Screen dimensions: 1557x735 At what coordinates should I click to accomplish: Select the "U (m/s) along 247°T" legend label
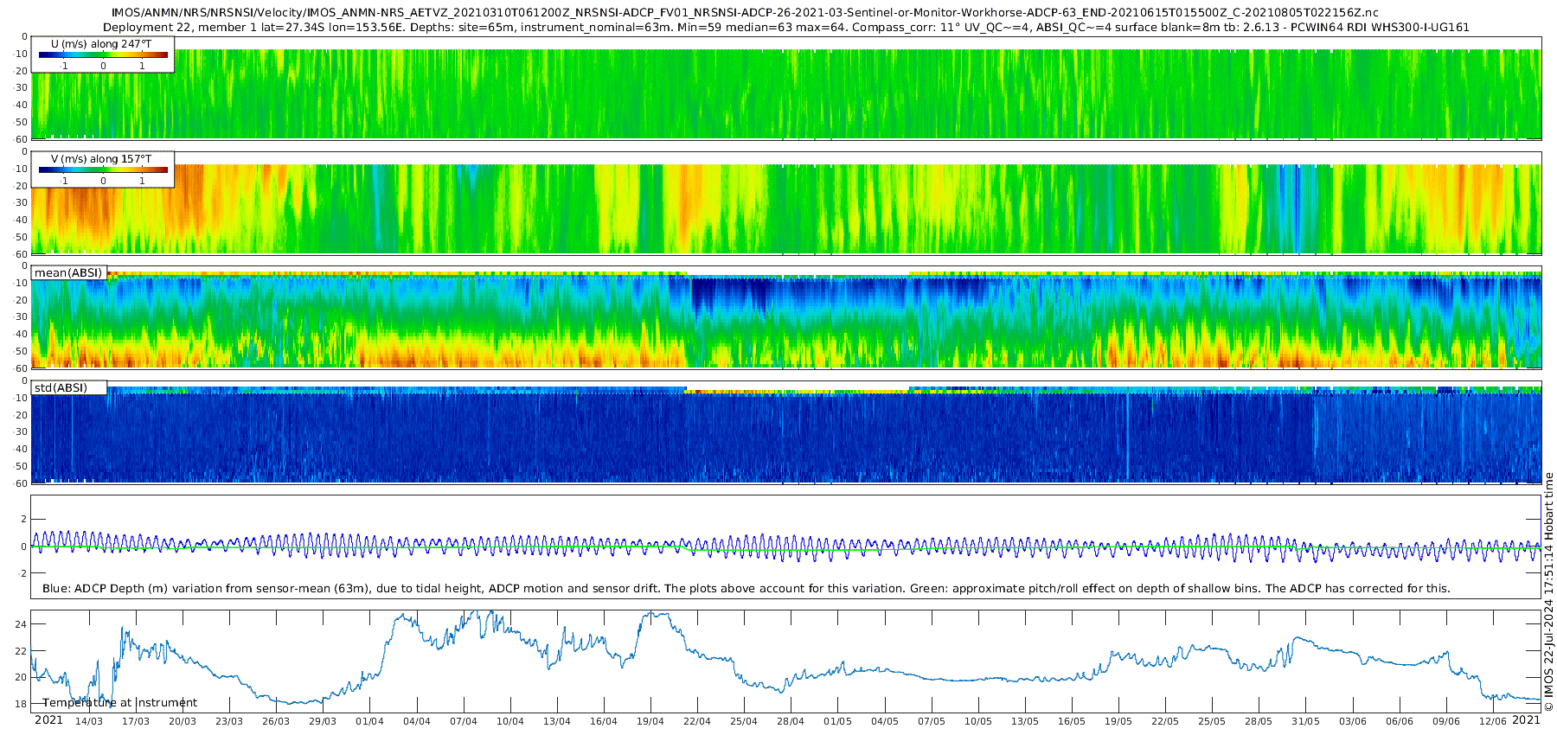point(101,43)
